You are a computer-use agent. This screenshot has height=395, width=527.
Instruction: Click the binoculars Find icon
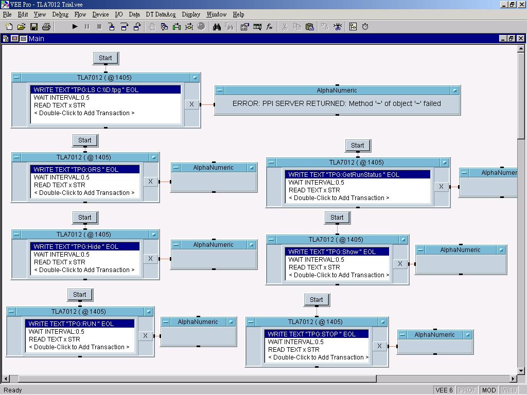coord(217,27)
